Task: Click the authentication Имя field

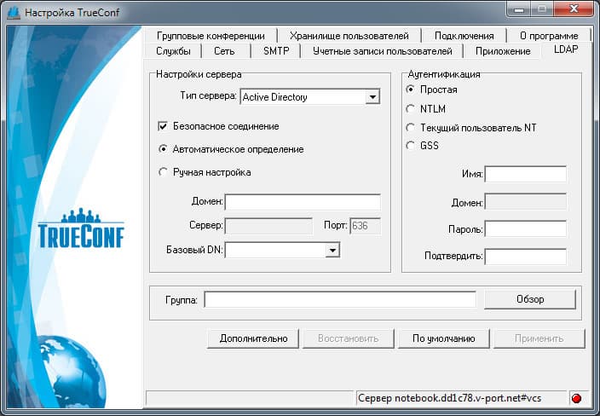Action: tap(525, 174)
